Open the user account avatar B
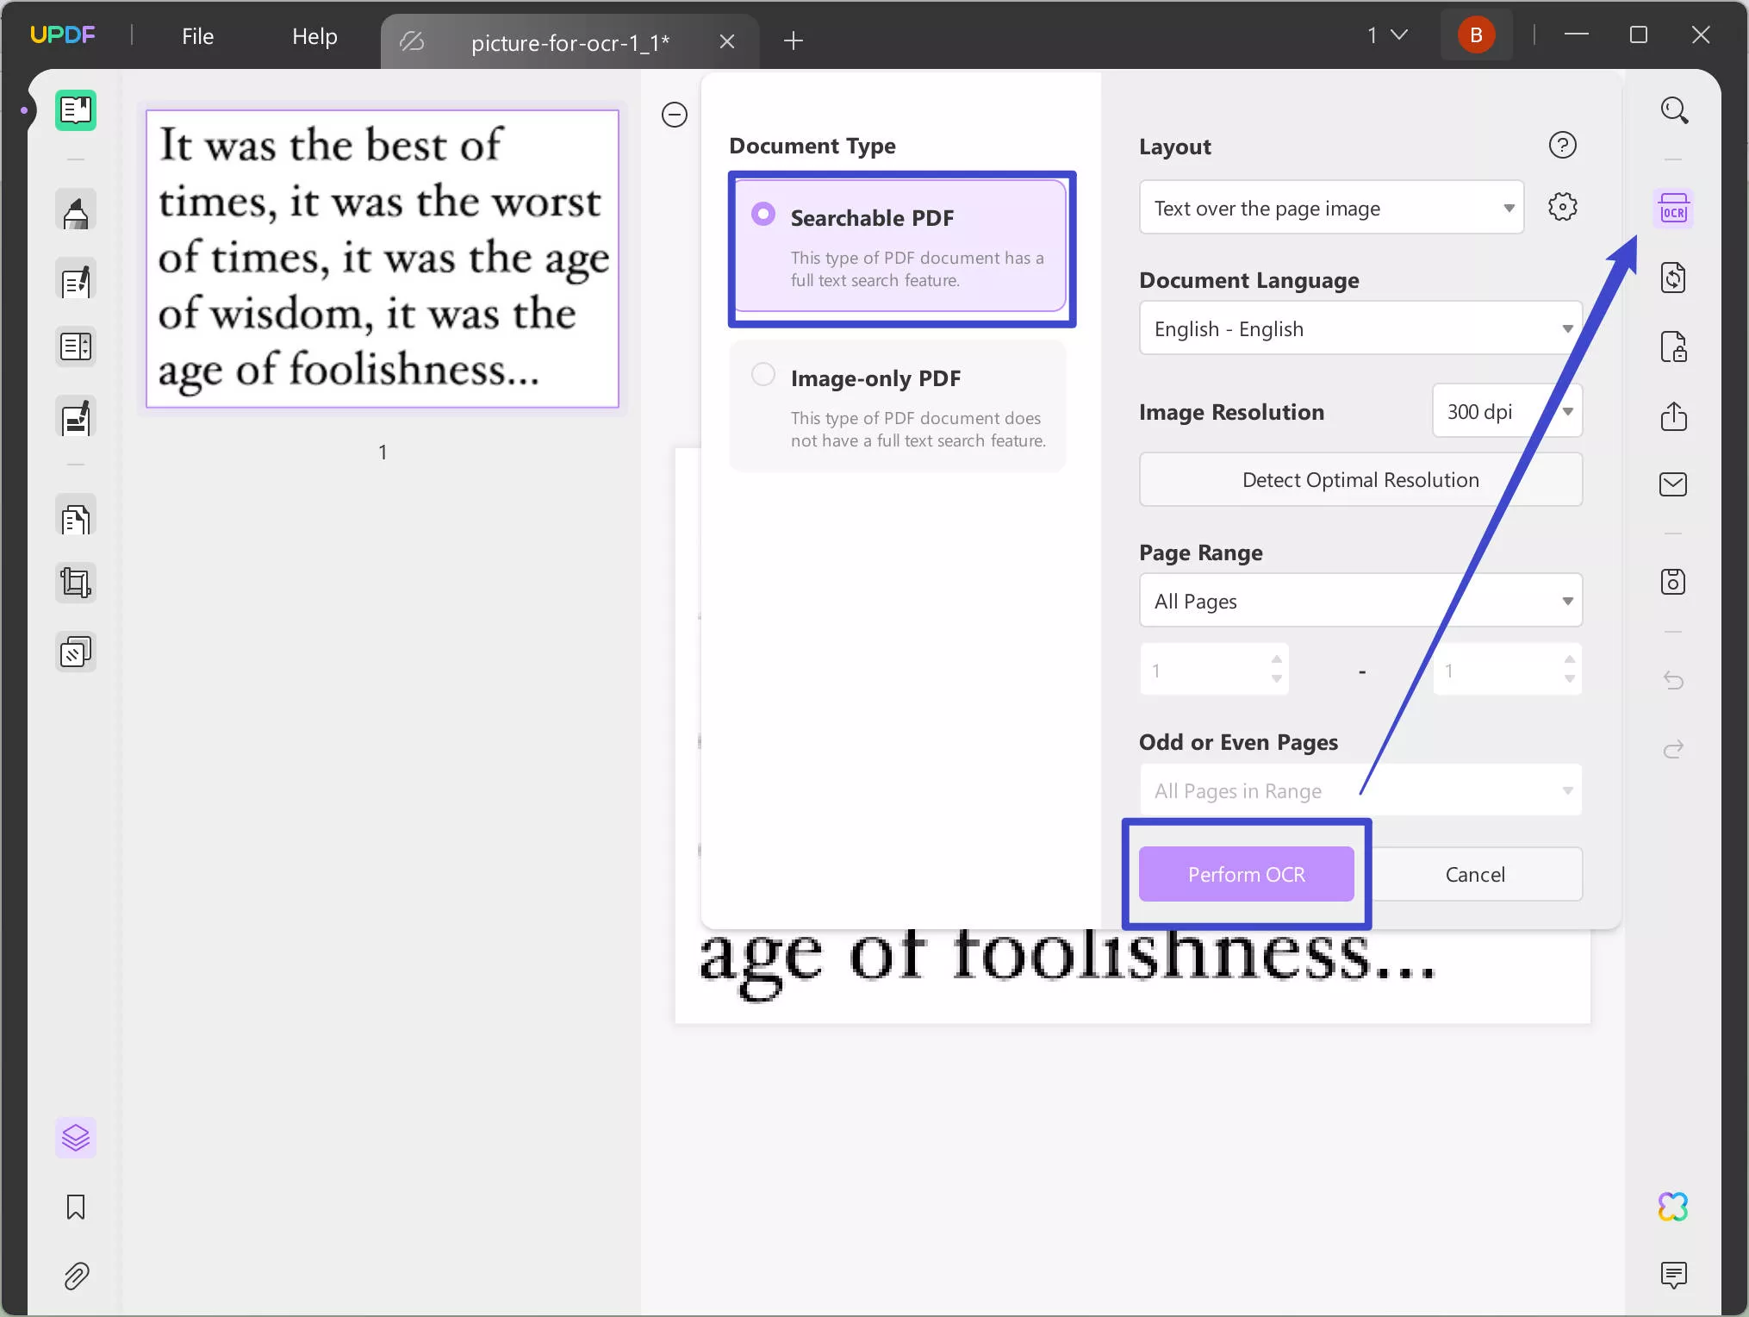Image resolution: width=1749 pixels, height=1317 pixels. tap(1476, 34)
